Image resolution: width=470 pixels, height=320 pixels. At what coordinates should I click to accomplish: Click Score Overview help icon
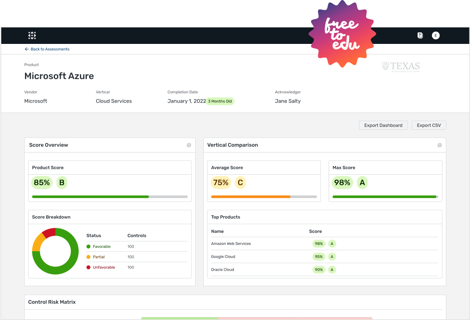click(x=189, y=145)
